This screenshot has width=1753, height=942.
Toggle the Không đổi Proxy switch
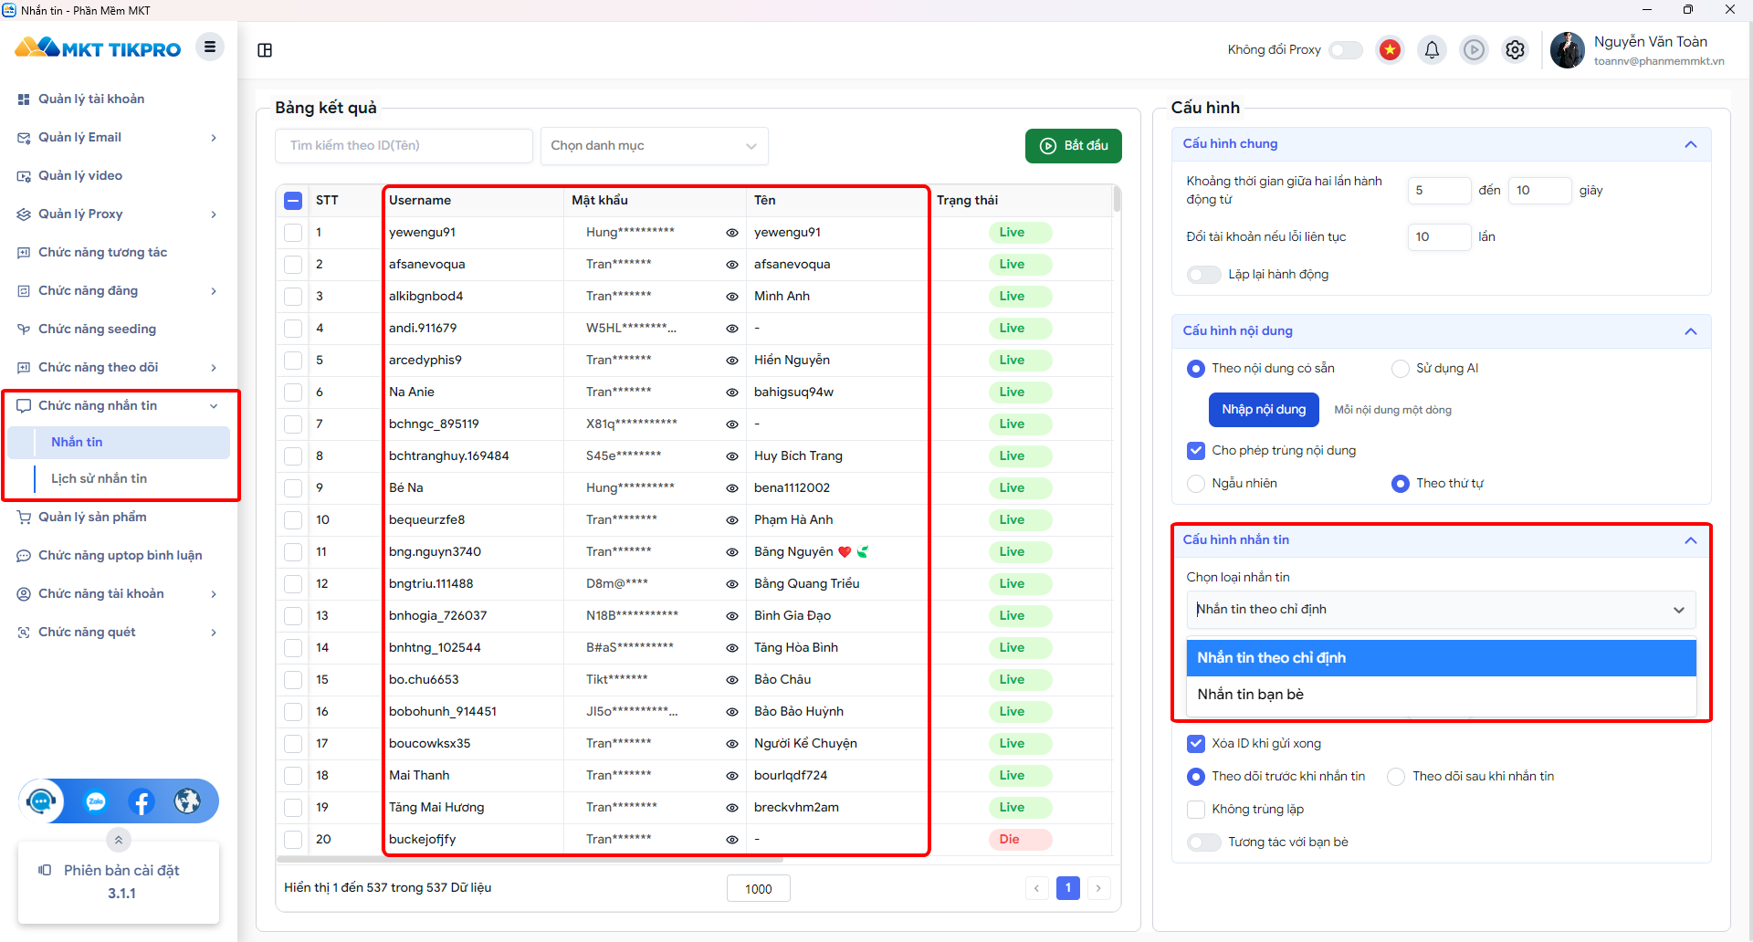[1345, 49]
